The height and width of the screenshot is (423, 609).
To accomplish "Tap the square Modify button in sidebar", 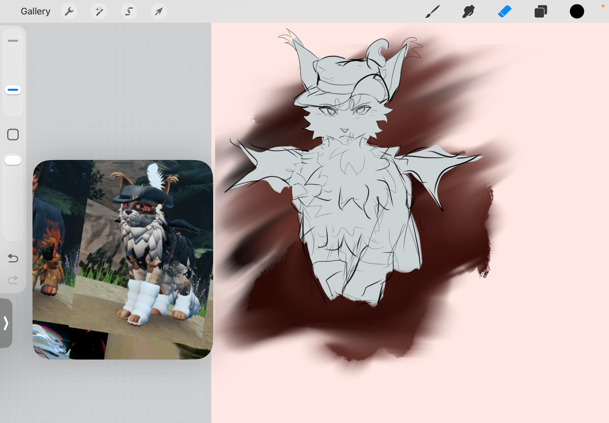I will pos(13,135).
